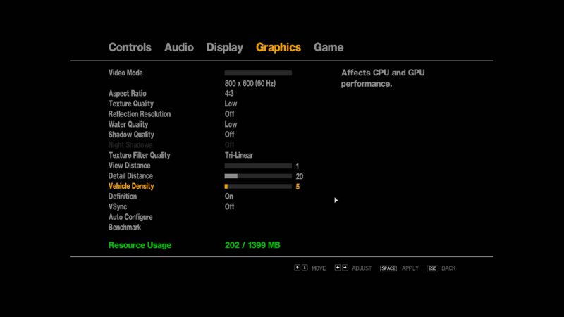564x317 pixels.
Task: Select the Texture Quality setting
Action: pos(131,104)
